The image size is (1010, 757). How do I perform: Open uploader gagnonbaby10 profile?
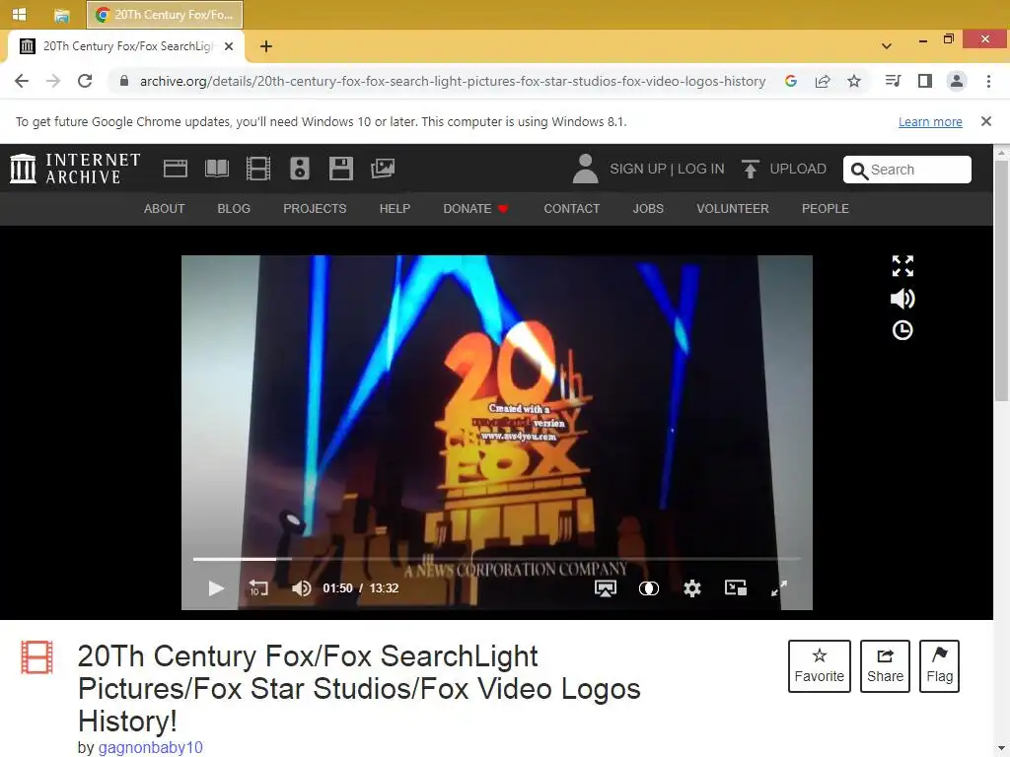click(x=150, y=747)
